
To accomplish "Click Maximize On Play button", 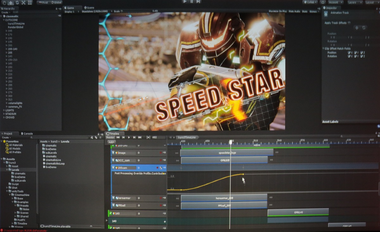I will click(x=278, y=11).
